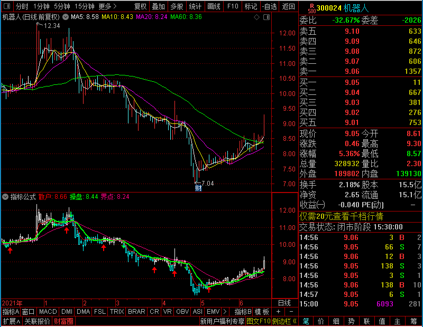
Task: Switch to 值 value tab
Action: [x=382, y=321]
